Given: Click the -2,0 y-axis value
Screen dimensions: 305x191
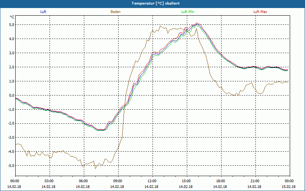Looking at the screenshot, I should [11, 123].
